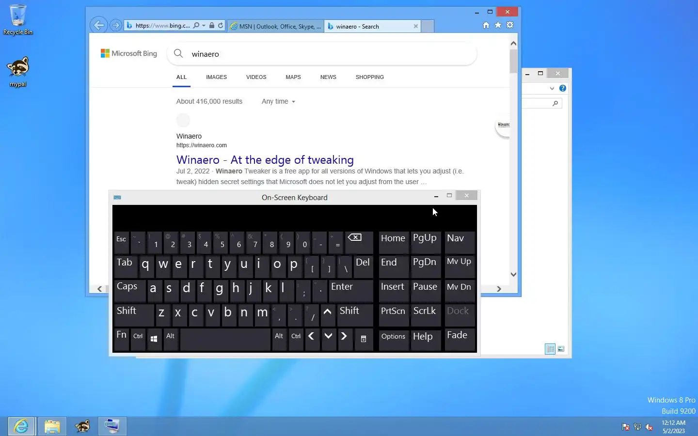Image resolution: width=698 pixels, height=436 pixels.
Task: Refresh the Bing page
Action: pos(221,26)
